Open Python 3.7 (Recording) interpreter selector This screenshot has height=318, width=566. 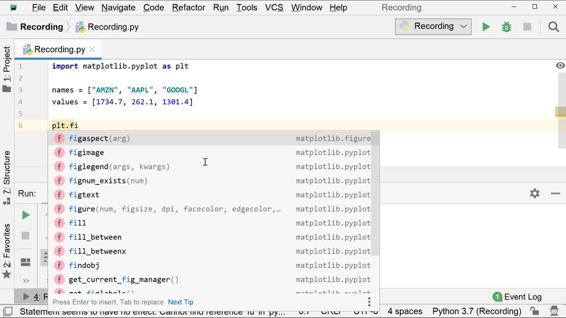tap(477, 311)
